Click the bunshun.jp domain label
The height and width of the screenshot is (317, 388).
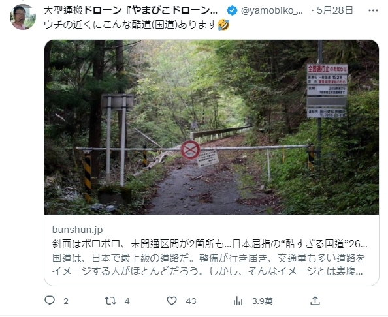[78, 230]
